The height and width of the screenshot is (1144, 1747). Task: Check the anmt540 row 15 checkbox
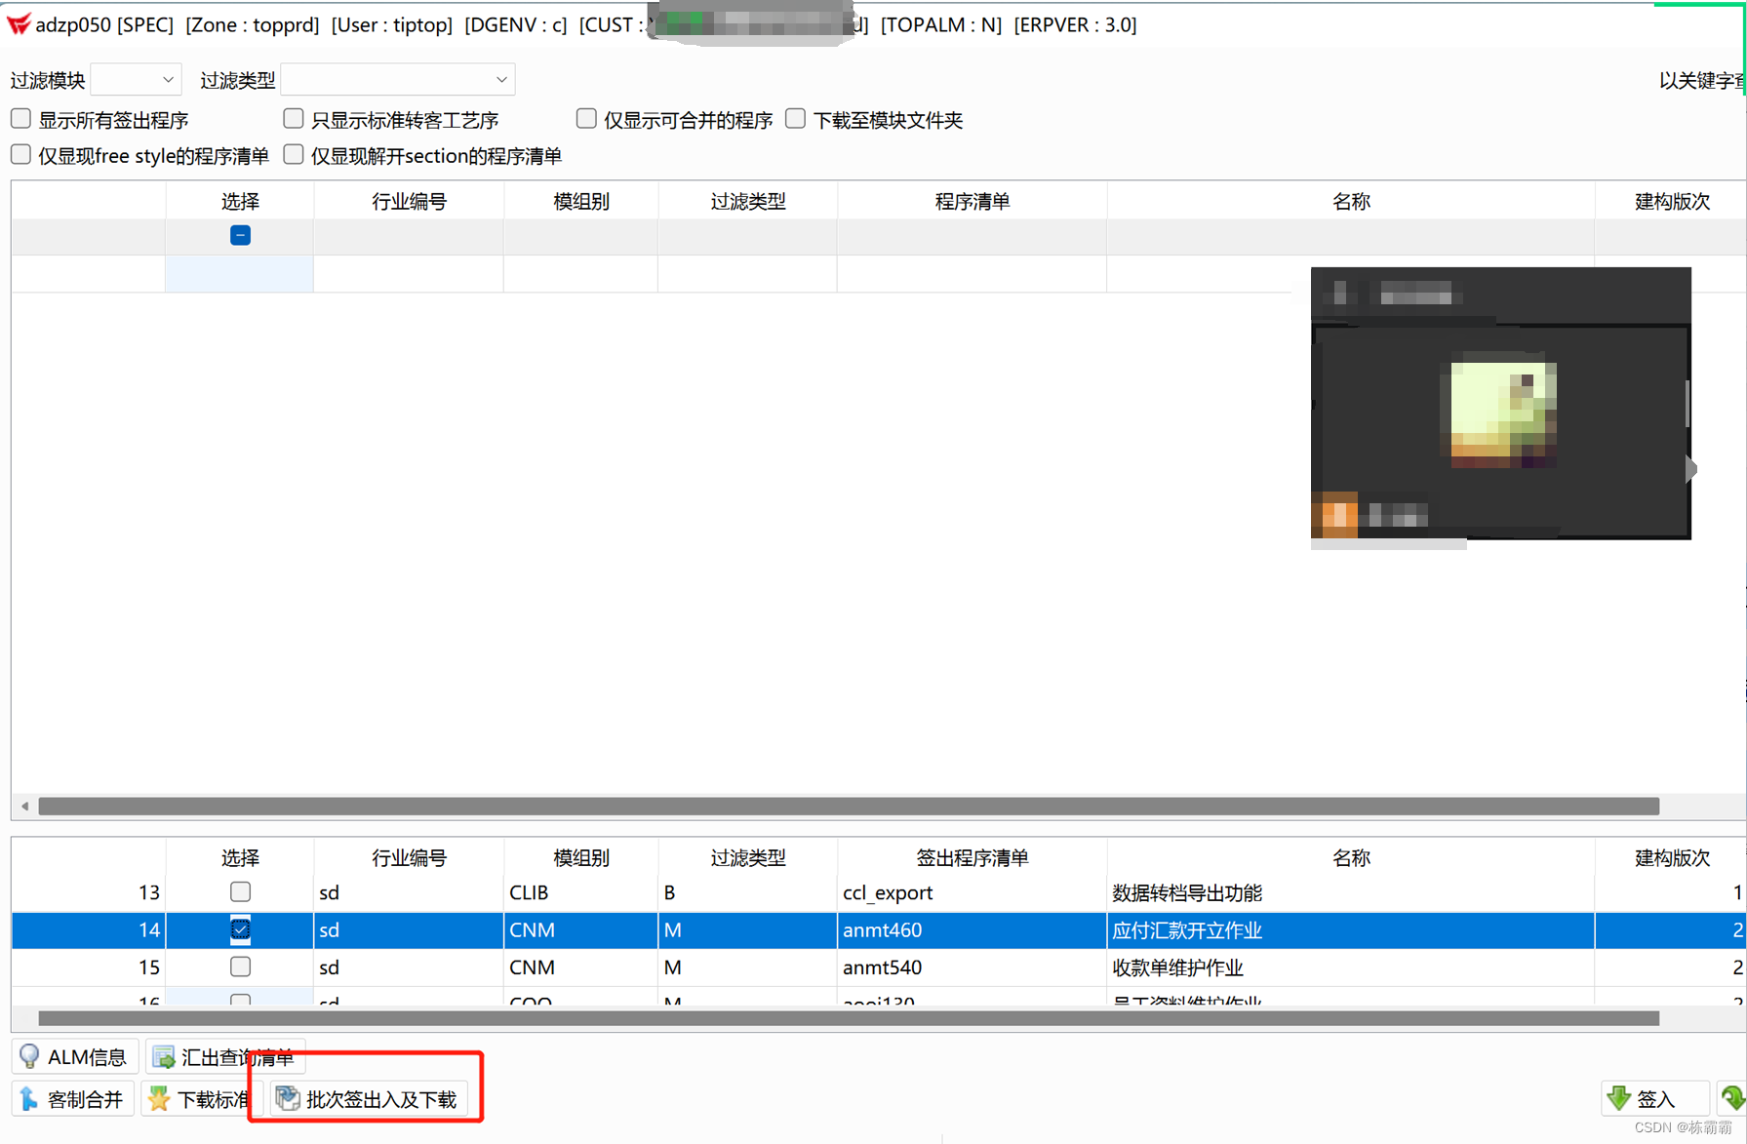tap(240, 966)
